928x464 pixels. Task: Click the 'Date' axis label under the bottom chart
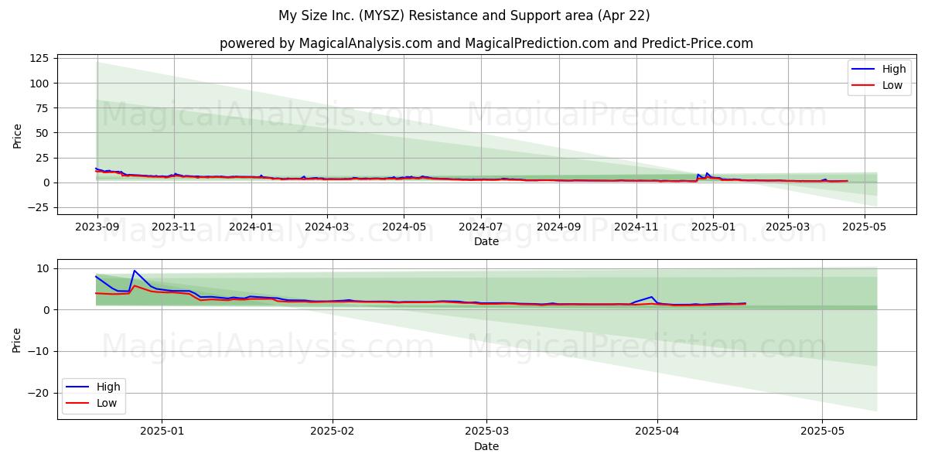tap(486, 446)
